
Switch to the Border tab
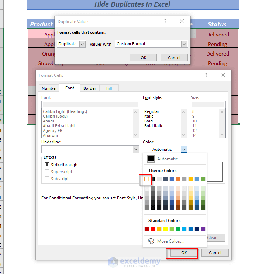coord(90,88)
